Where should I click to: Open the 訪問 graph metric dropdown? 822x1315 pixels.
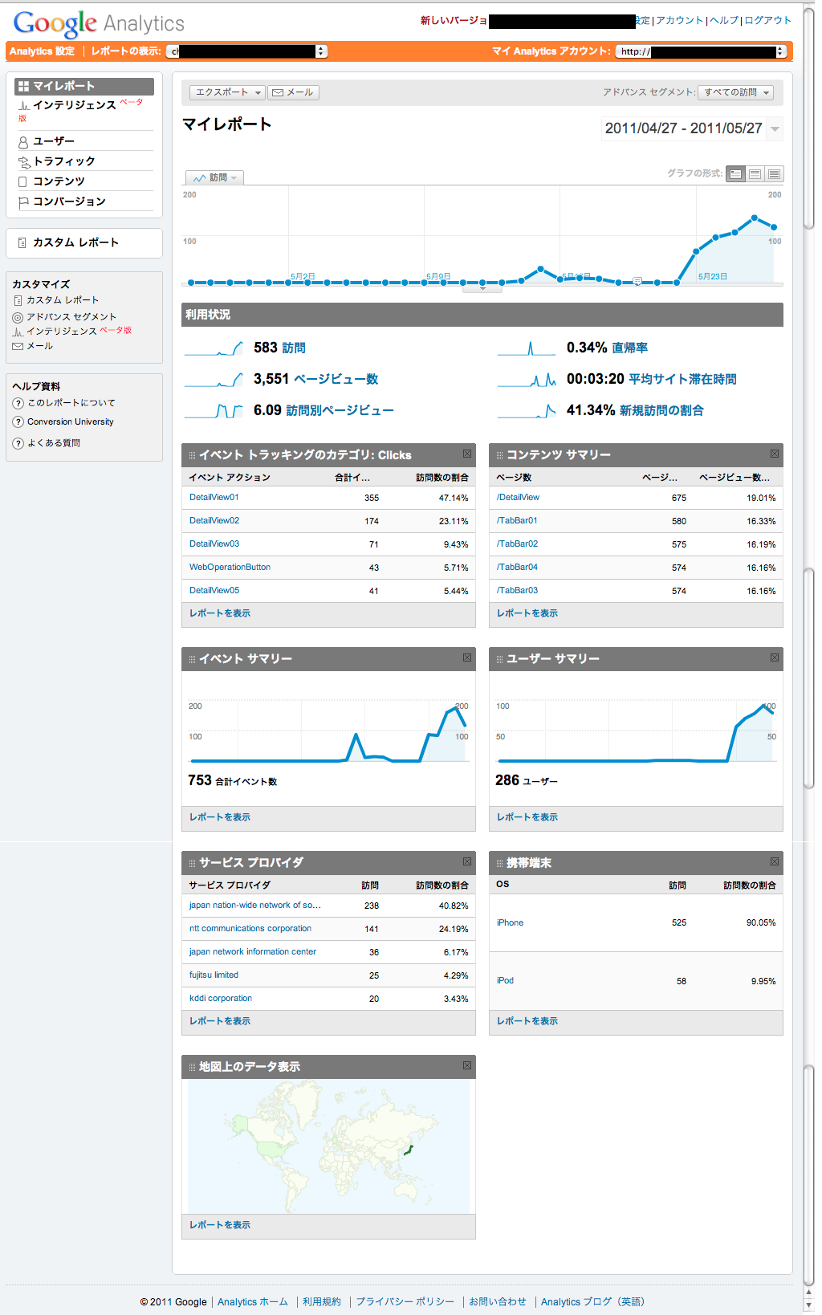coord(214,177)
